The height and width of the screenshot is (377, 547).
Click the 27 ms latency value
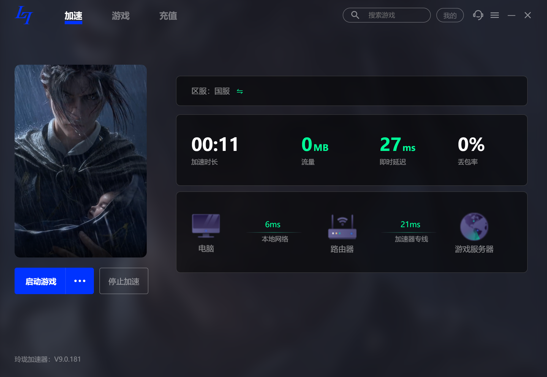(398, 145)
